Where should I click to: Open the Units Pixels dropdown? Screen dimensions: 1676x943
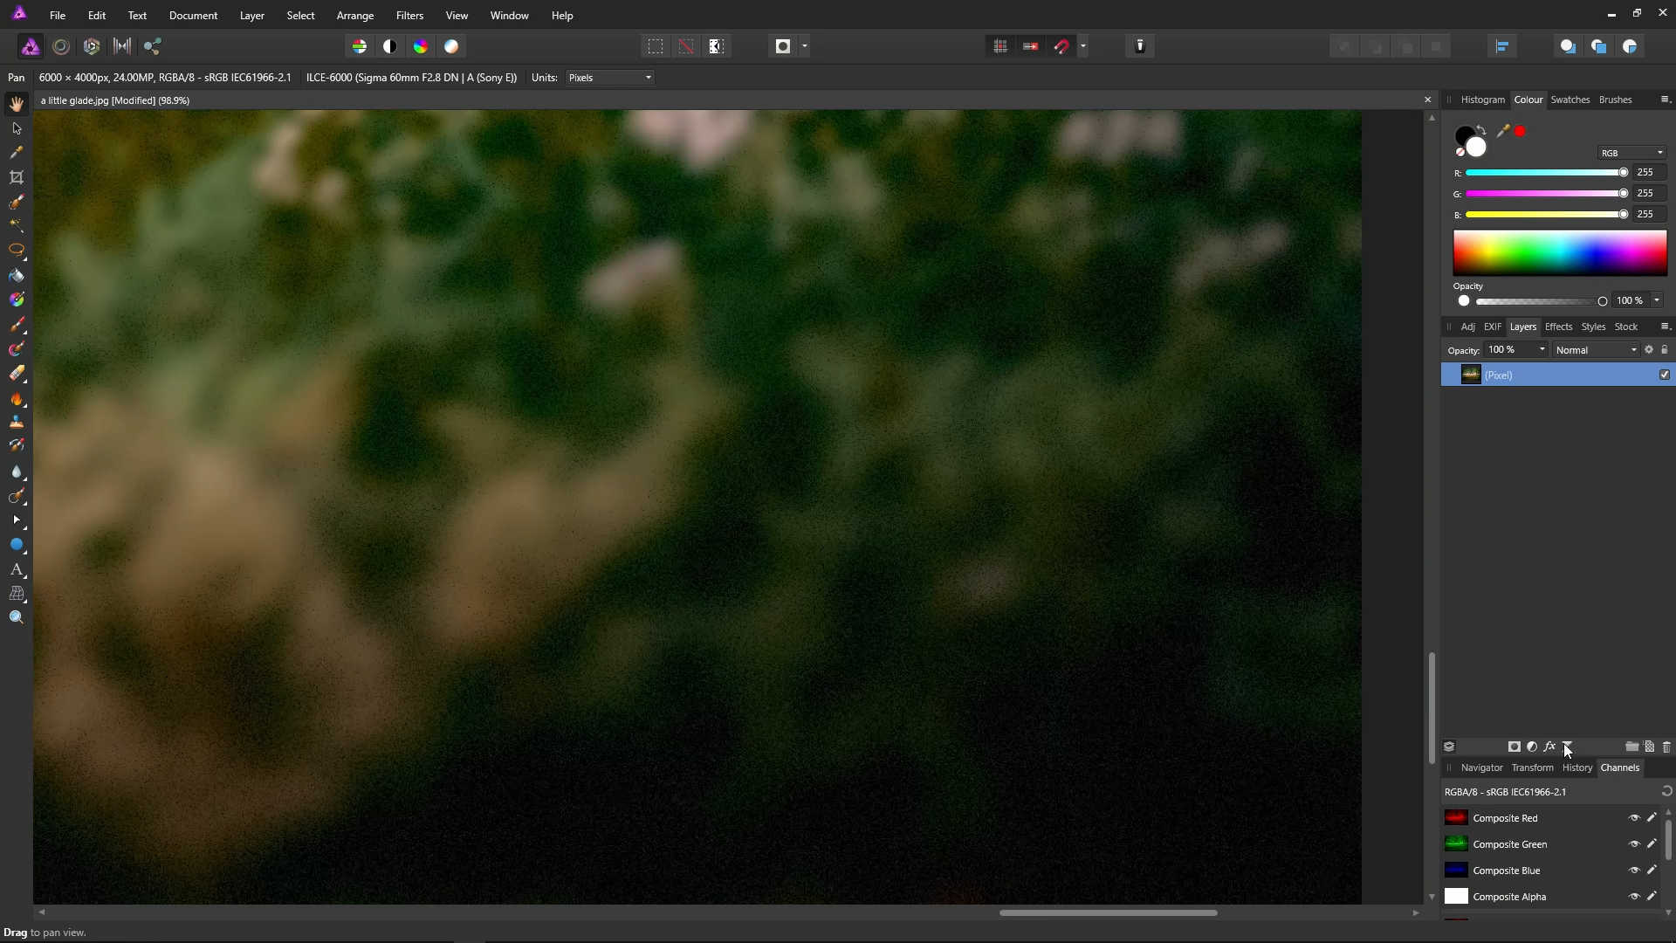[609, 78]
